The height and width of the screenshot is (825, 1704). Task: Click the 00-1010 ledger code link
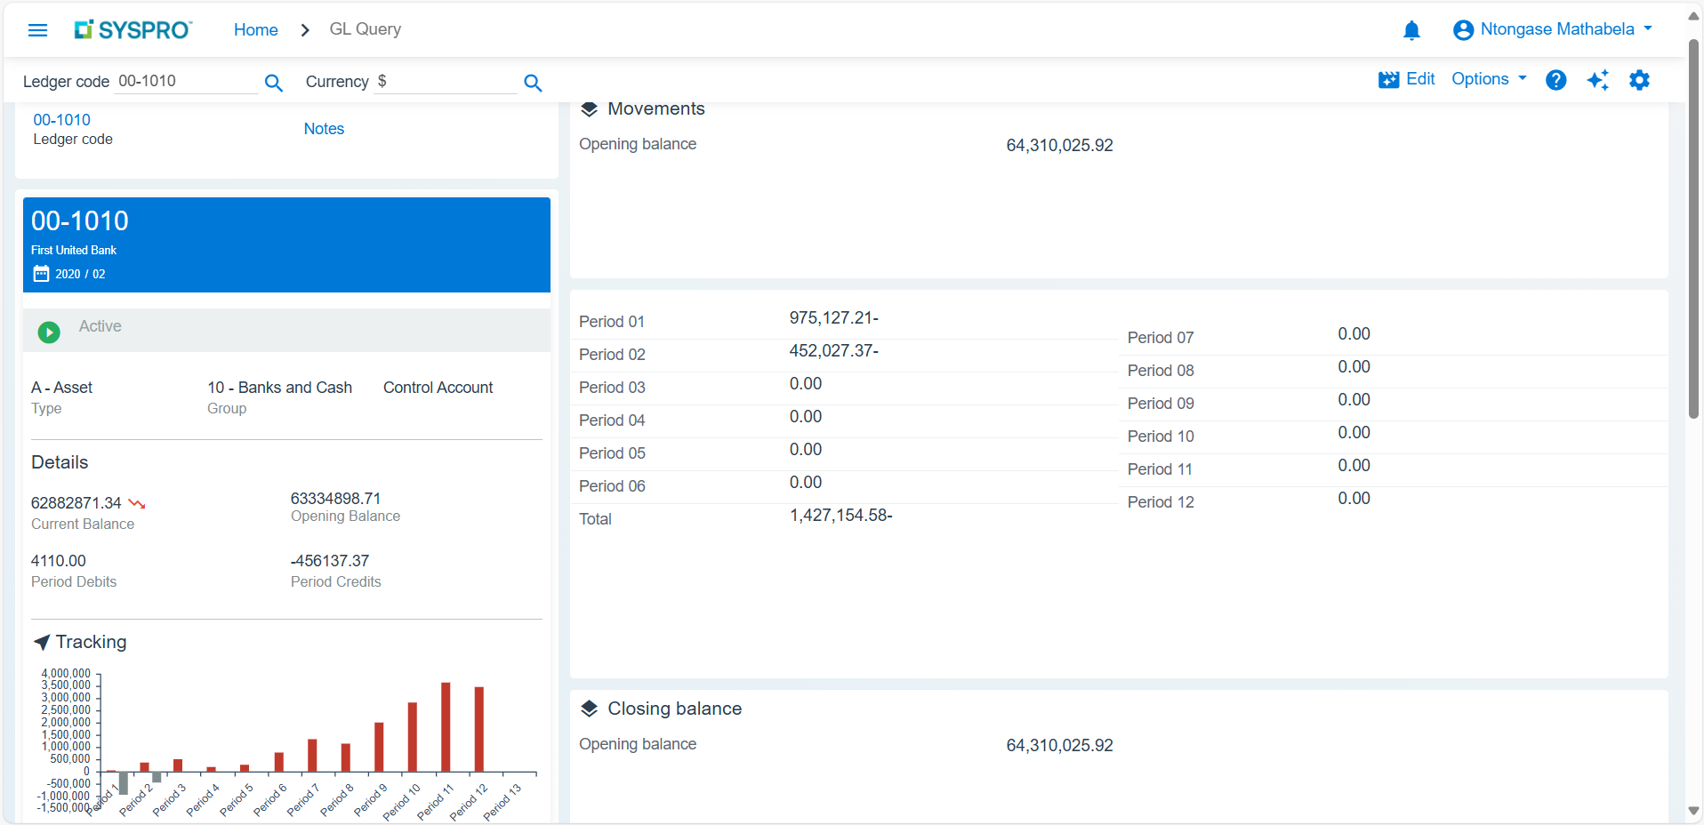61,120
